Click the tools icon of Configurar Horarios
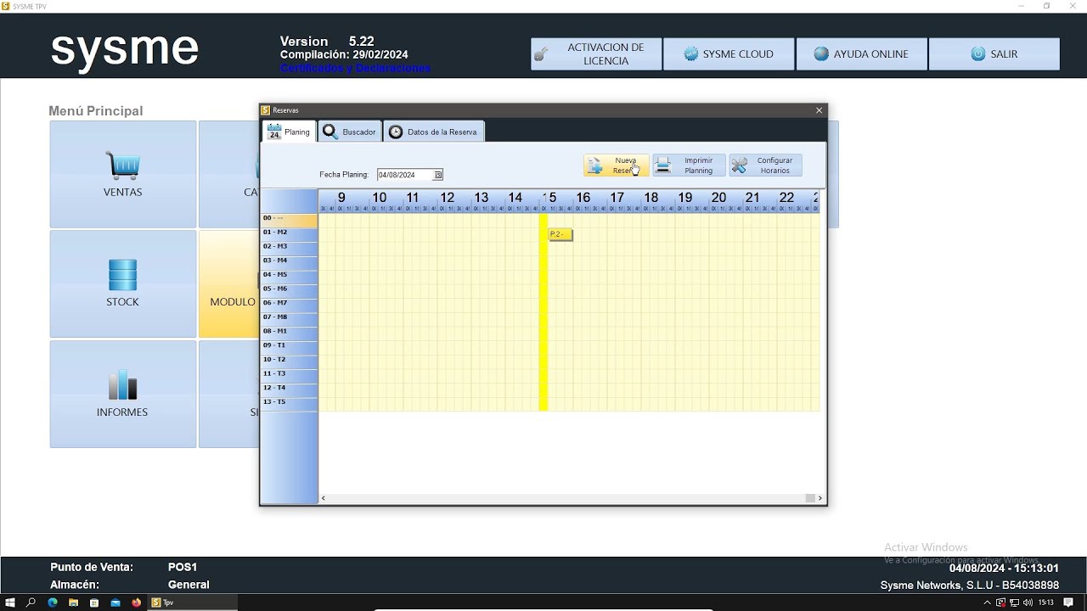 (x=740, y=165)
